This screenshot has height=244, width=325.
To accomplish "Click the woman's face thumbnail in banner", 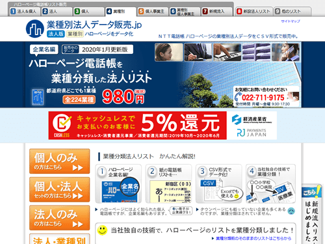I will pos(169,52).
